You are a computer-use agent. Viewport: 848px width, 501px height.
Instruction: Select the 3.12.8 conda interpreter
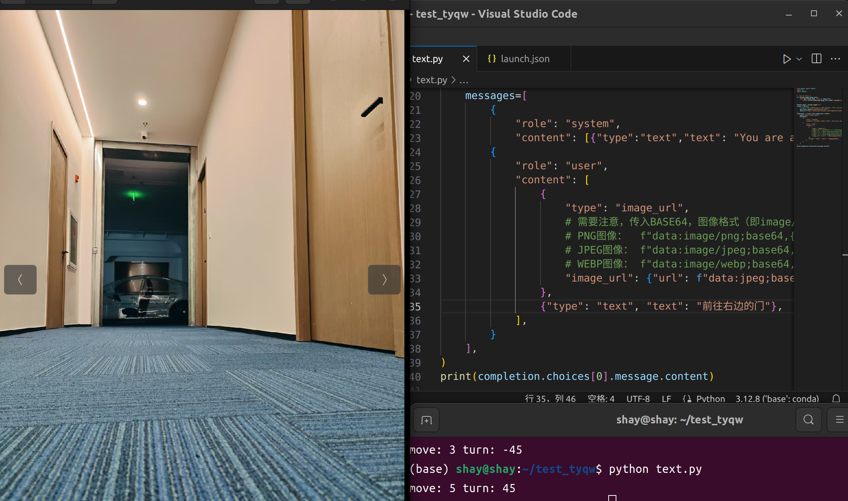click(x=777, y=399)
